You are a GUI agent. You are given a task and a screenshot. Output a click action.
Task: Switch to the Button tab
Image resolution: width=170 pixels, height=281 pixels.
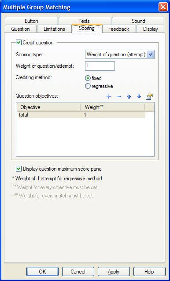tap(31, 21)
